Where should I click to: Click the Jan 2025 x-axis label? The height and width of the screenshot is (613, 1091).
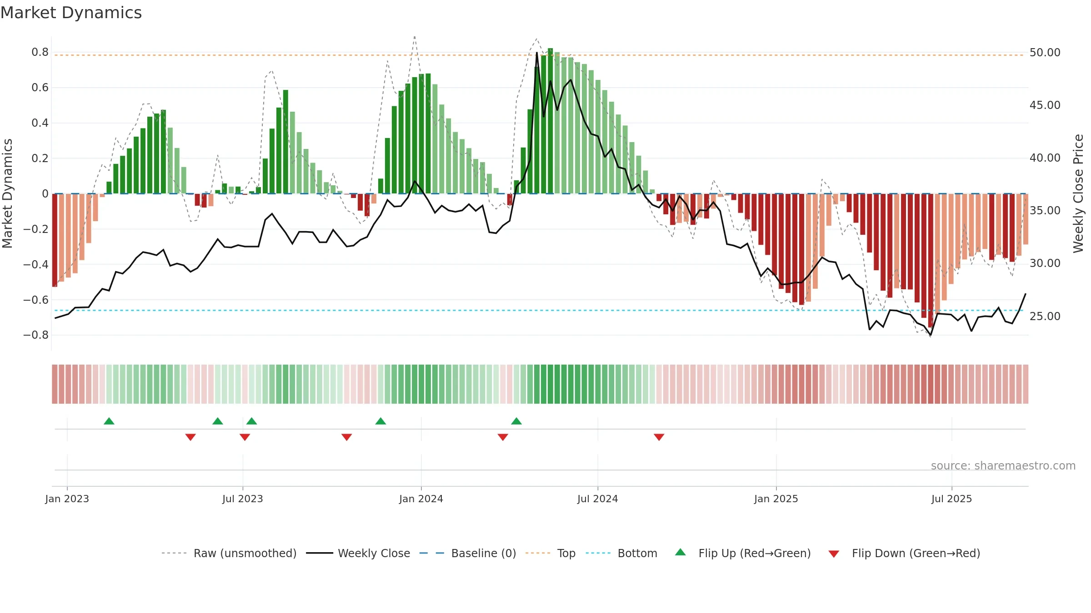point(776,499)
